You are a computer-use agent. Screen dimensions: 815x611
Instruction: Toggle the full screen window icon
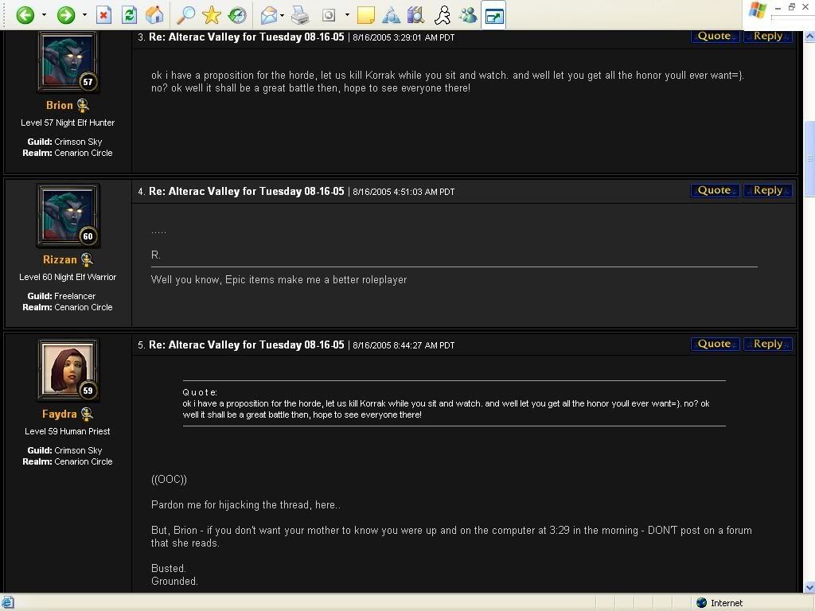tap(493, 16)
